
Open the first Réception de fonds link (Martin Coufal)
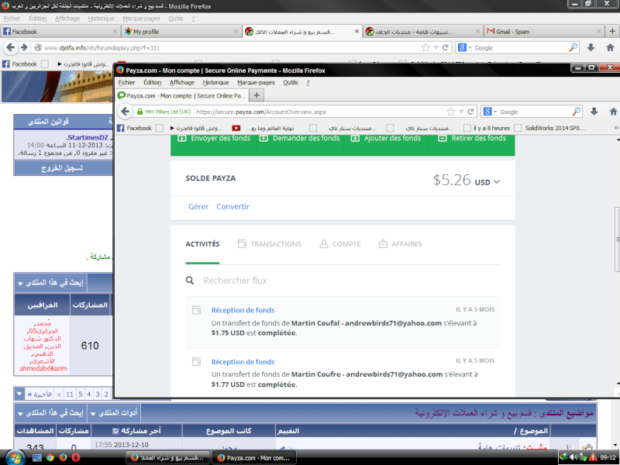point(243,310)
